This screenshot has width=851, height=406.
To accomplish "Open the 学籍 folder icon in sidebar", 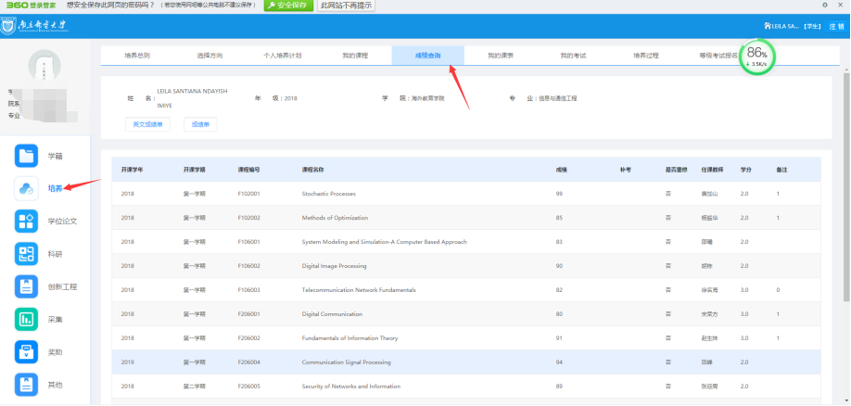I will pos(26,156).
